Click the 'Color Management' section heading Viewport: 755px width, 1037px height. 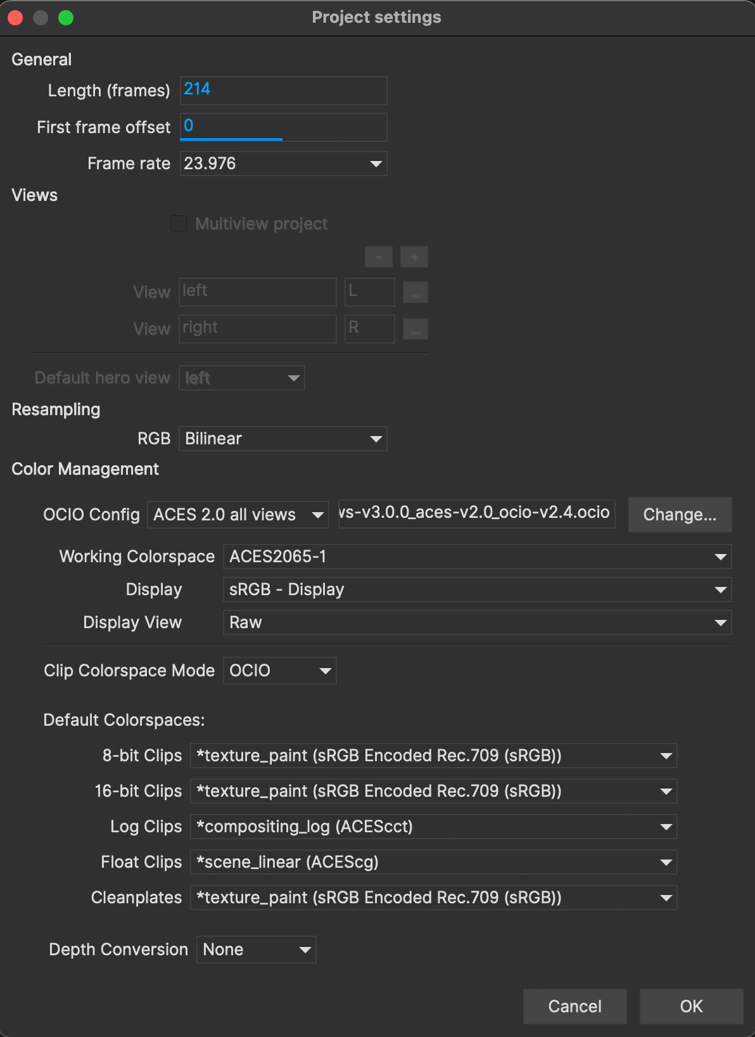point(85,469)
